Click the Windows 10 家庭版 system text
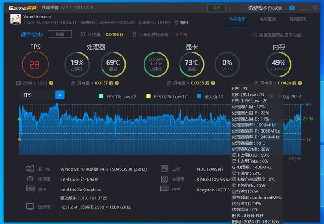This screenshot has width=324, height=224. click(x=103, y=169)
